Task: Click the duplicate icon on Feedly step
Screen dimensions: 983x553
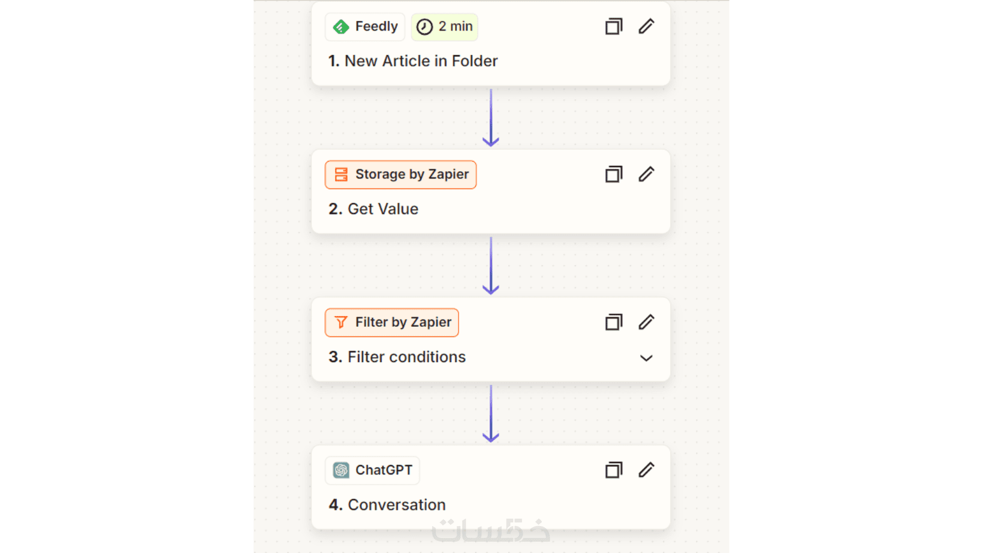Action: tap(613, 27)
